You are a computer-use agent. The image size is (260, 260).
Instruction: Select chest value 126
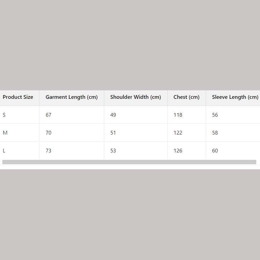pos(178,151)
